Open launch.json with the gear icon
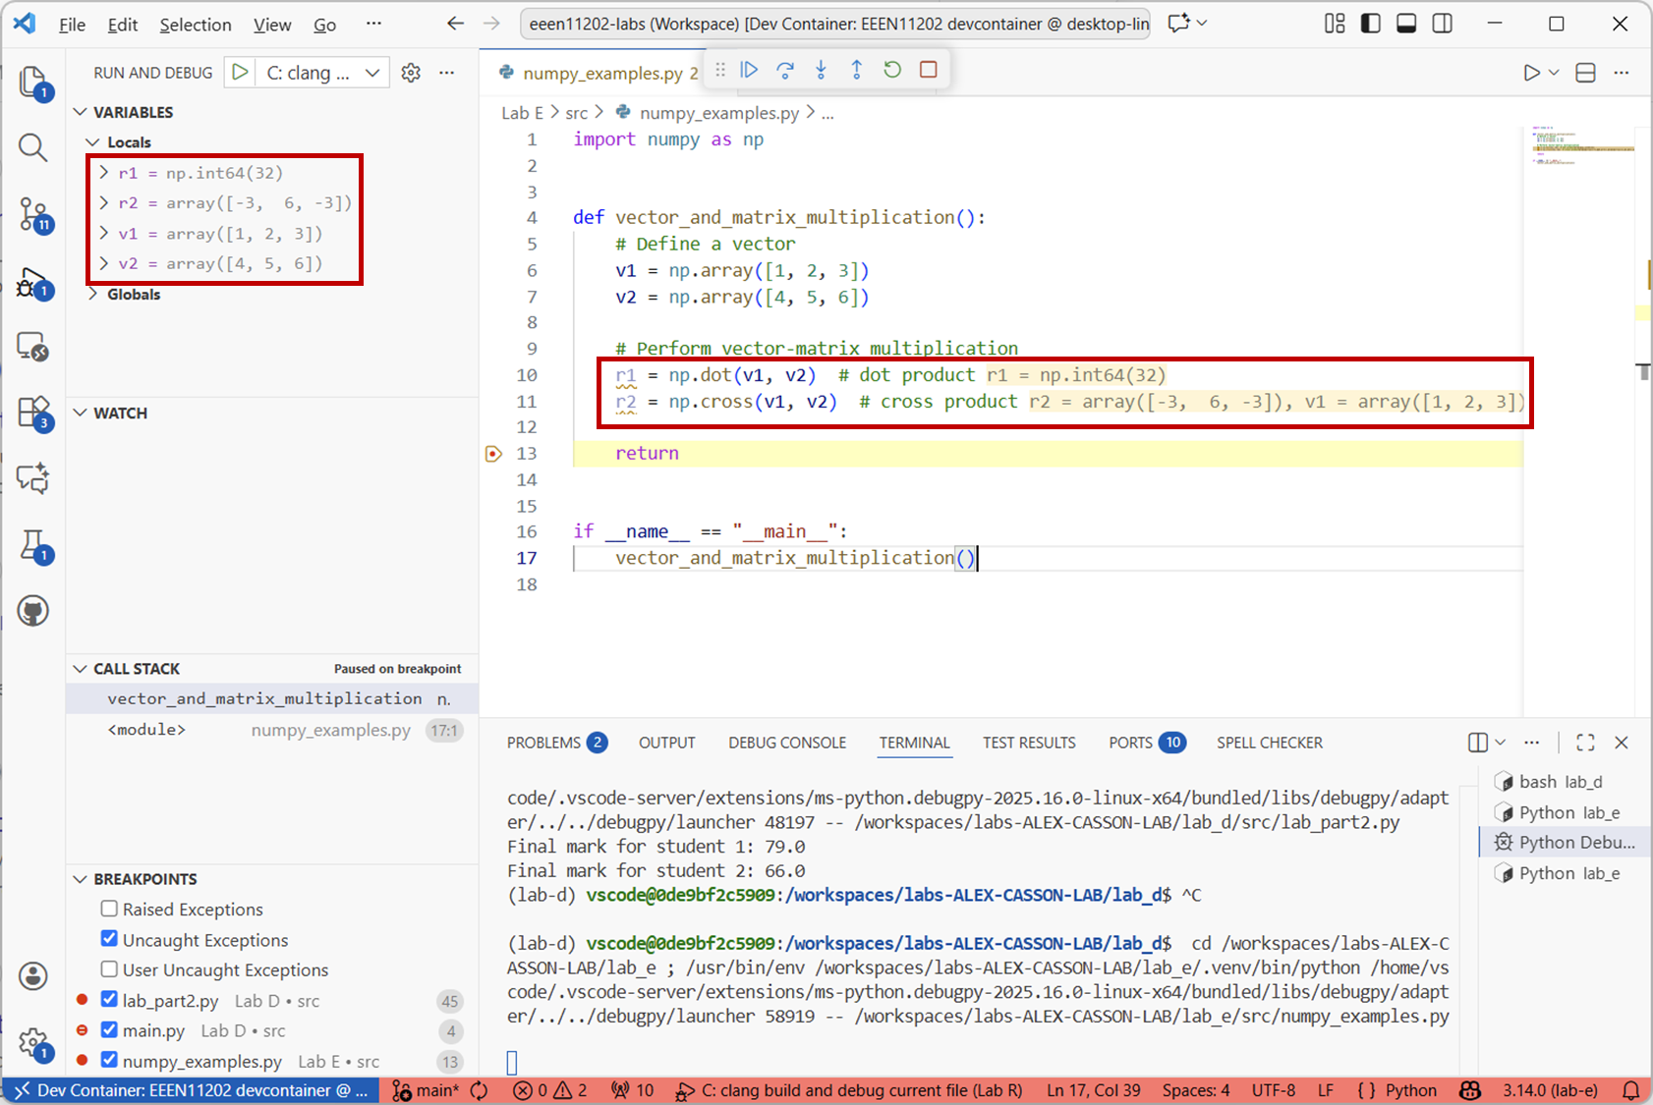The image size is (1653, 1105). pos(411,73)
